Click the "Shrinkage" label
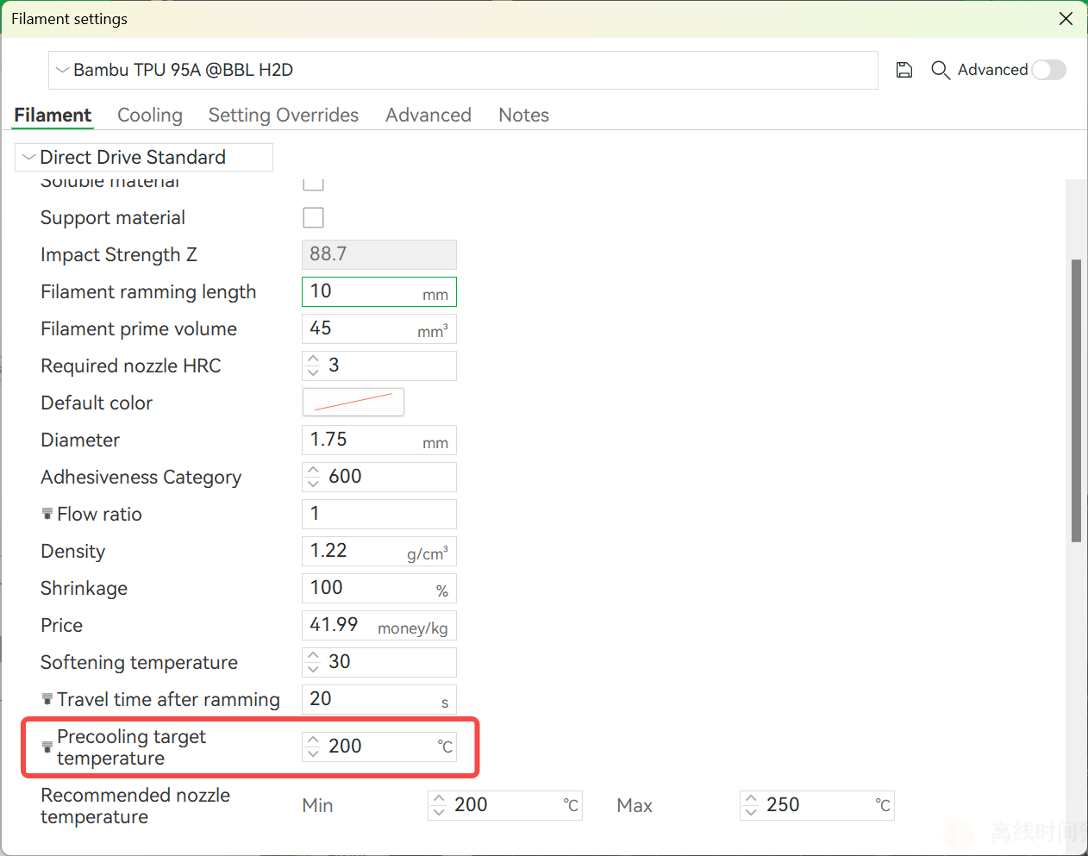1088x856 pixels. click(84, 588)
